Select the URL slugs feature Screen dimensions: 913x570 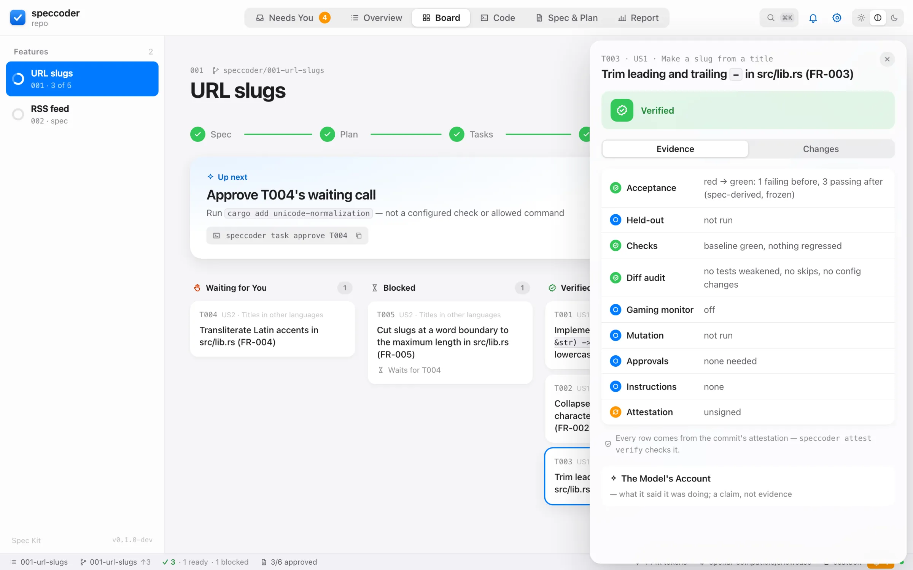pos(82,79)
